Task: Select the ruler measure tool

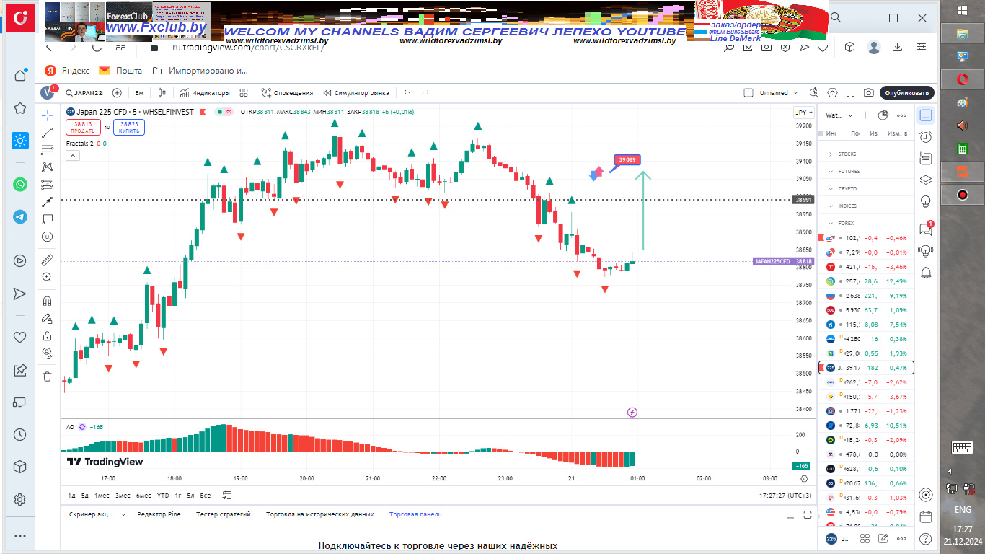Action: point(47,259)
